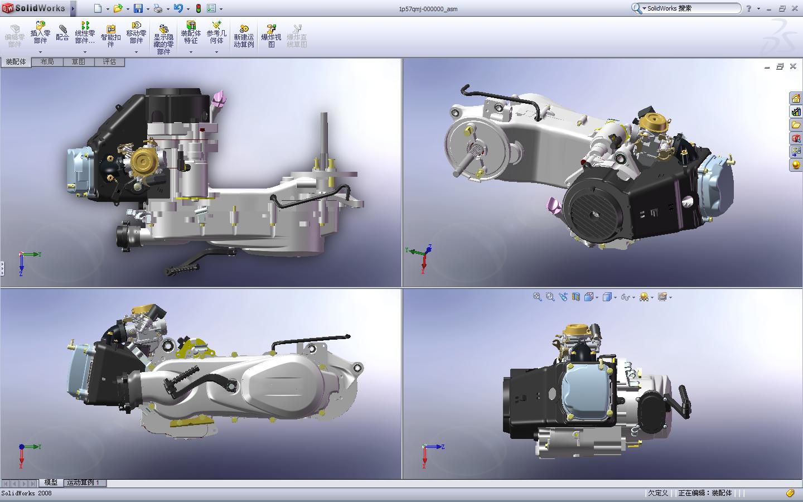
Task: Click the Help question mark icon
Action: tap(749, 8)
